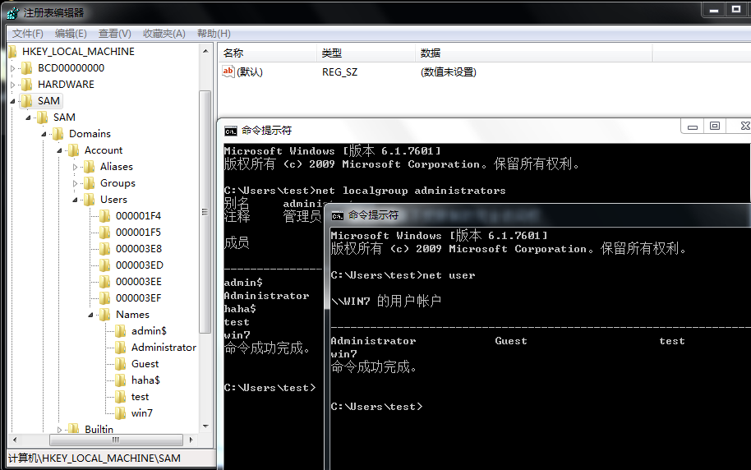Click the admin$ folder icon
Screen dimensions: 751x470
(x=121, y=331)
